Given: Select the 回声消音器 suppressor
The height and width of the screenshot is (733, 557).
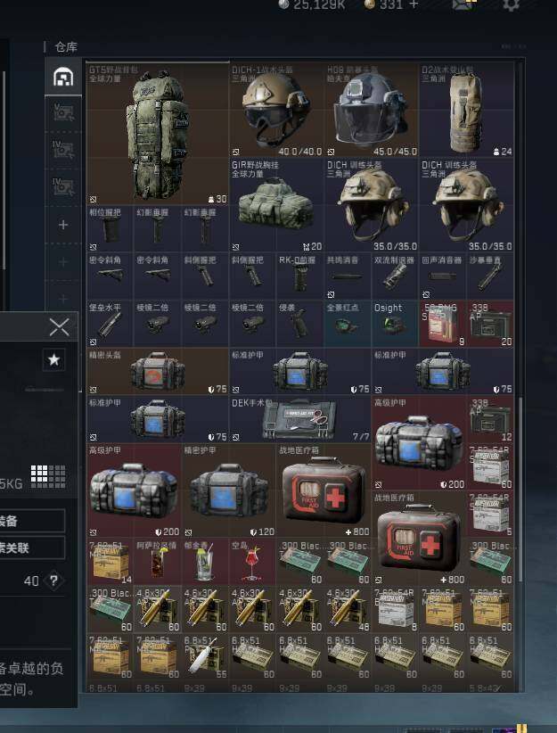Looking at the screenshot, I should (x=443, y=276).
